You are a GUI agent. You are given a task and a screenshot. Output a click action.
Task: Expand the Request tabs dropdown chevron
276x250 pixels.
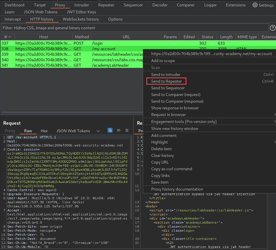coord(98,131)
